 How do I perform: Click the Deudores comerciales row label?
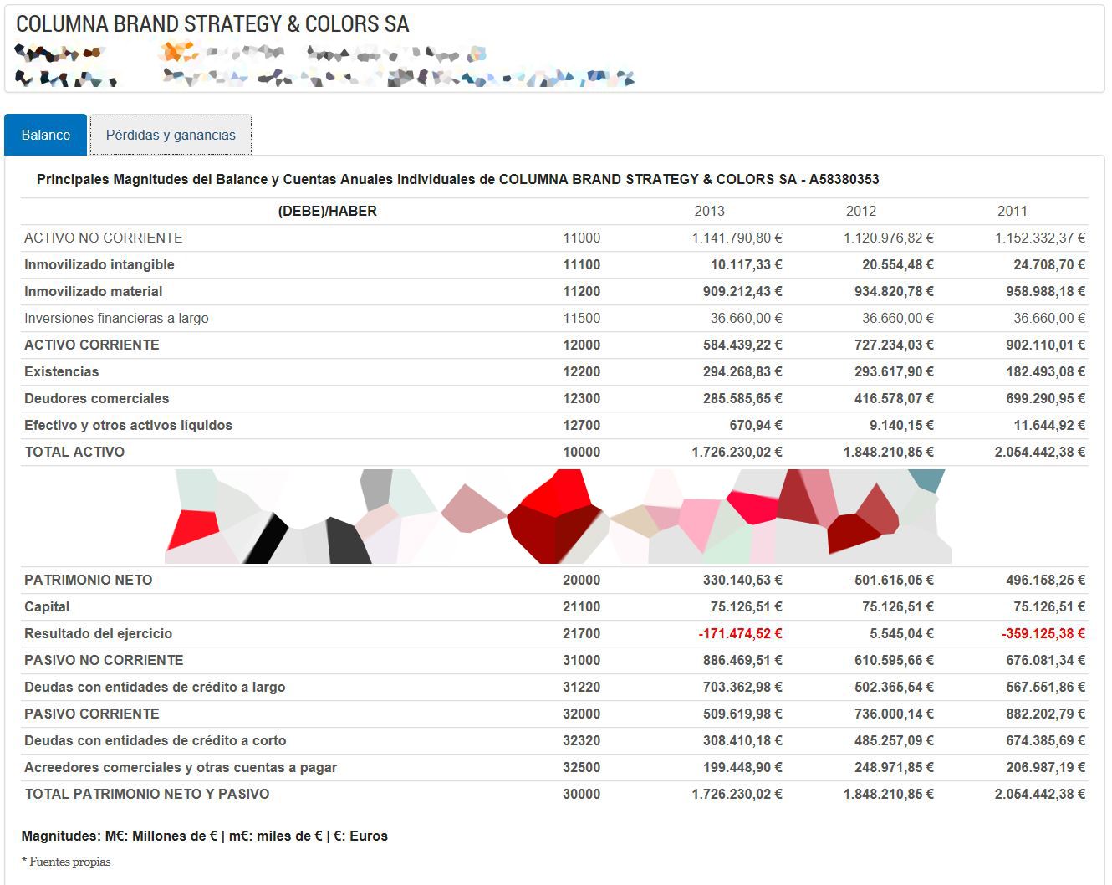click(96, 398)
